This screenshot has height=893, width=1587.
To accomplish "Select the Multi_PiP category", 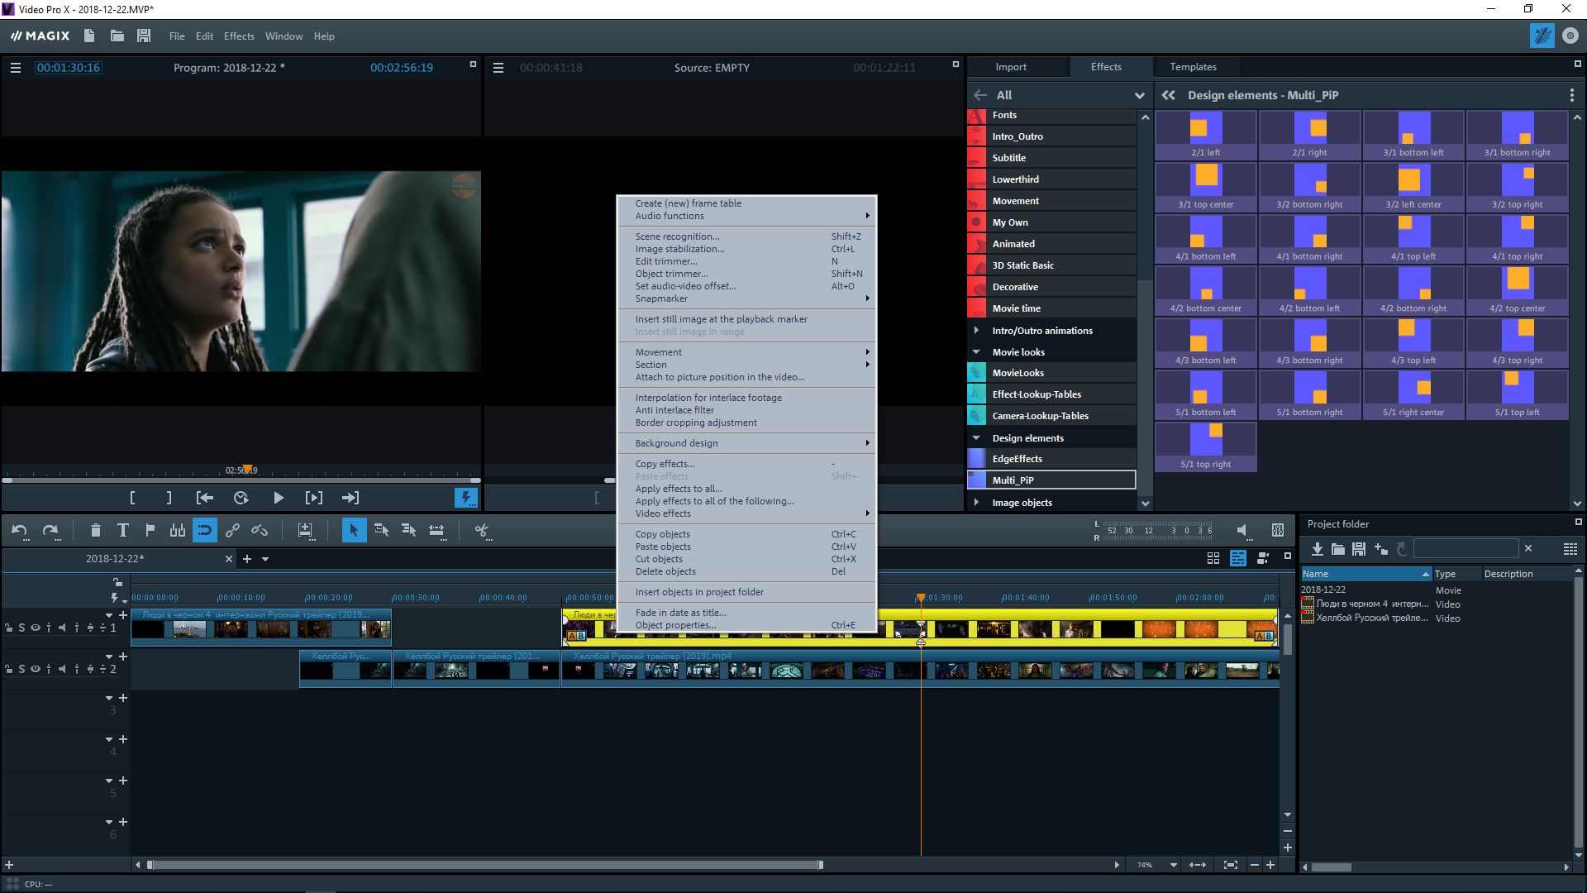I will pos(1051,480).
